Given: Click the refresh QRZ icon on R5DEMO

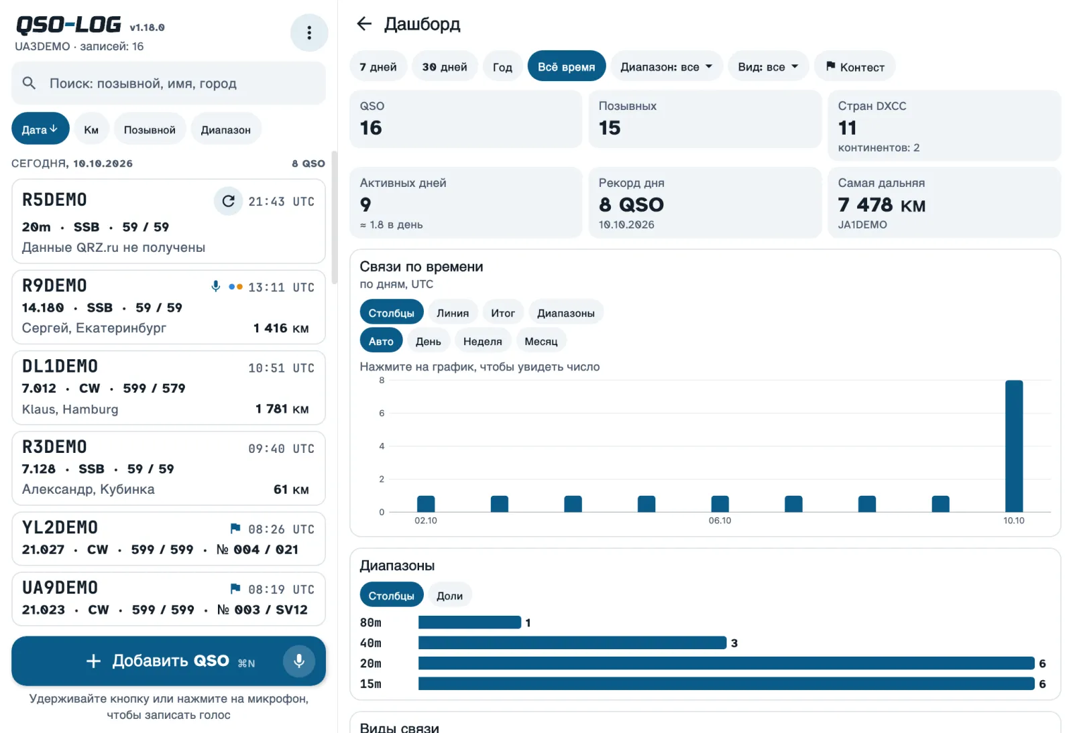Looking at the screenshot, I should click(x=229, y=201).
